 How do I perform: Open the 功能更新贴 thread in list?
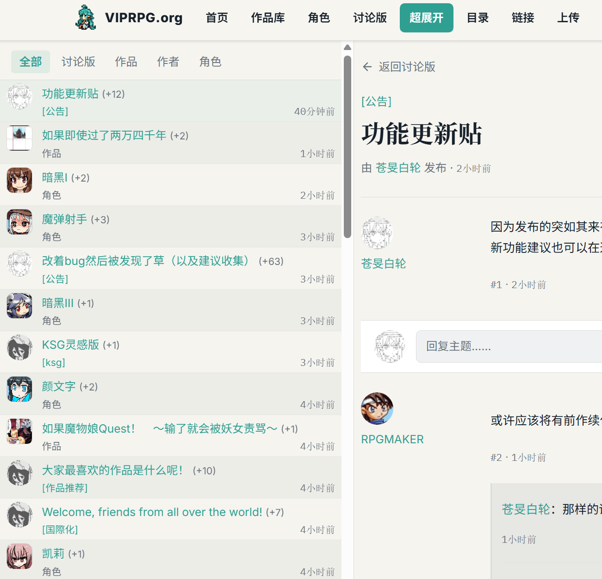[70, 94]
